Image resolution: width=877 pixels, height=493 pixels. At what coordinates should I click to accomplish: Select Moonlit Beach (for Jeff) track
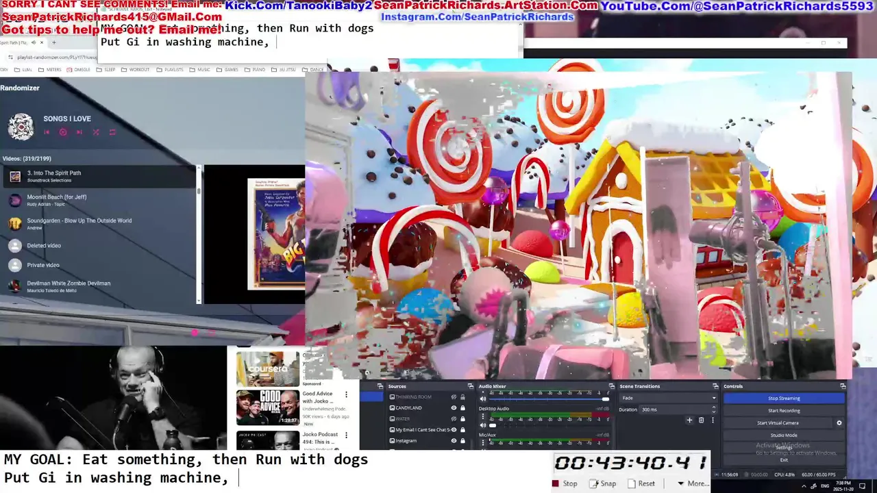(98, 200)
